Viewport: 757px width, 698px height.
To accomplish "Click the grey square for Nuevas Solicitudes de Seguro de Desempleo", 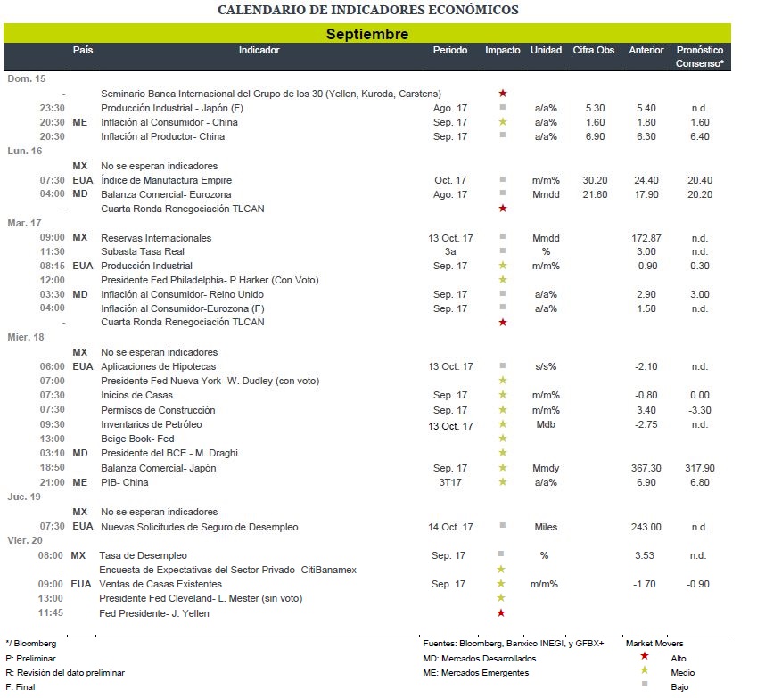I will point(503,525).
